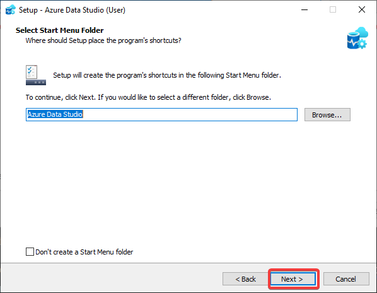Click the "Setup - Azure Data Studio (User)" title
Image resolution: width=377 pixels, height=293 pixels.
72,10
